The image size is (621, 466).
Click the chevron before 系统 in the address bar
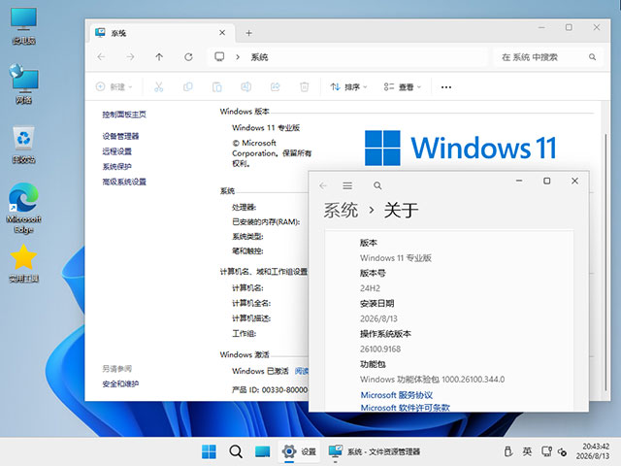(x=238, y=57)
